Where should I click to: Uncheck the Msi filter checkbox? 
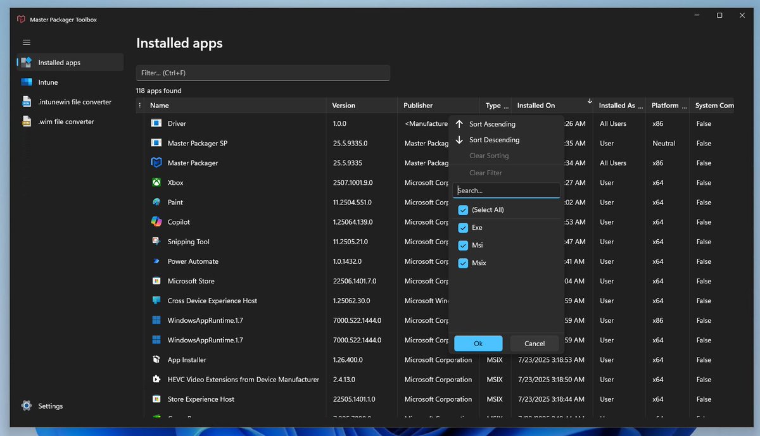click(463, 245)
